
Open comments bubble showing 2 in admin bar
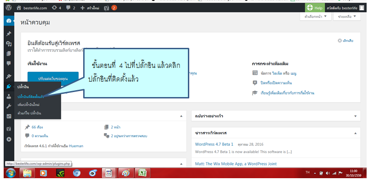click(71, 8)
